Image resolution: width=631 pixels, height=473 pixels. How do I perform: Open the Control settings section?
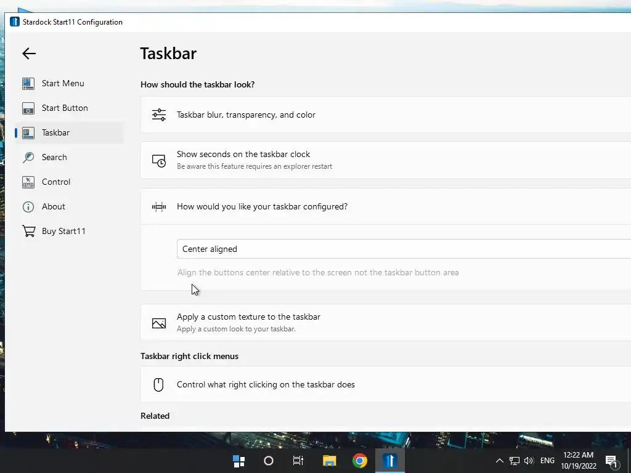[69, 182]
